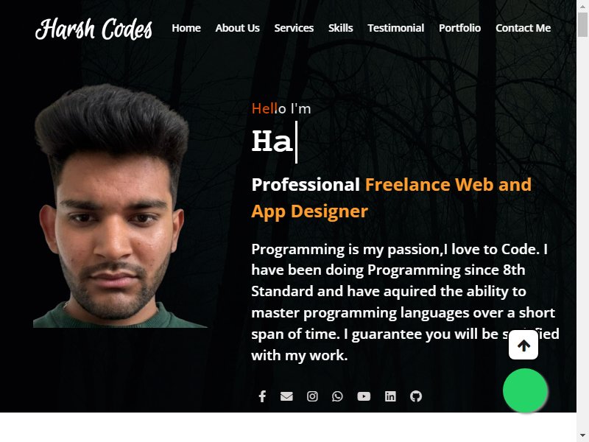Screen dimensions: 589x442
Task: Click the email envelope icon
Action: (x=286, y=396)
